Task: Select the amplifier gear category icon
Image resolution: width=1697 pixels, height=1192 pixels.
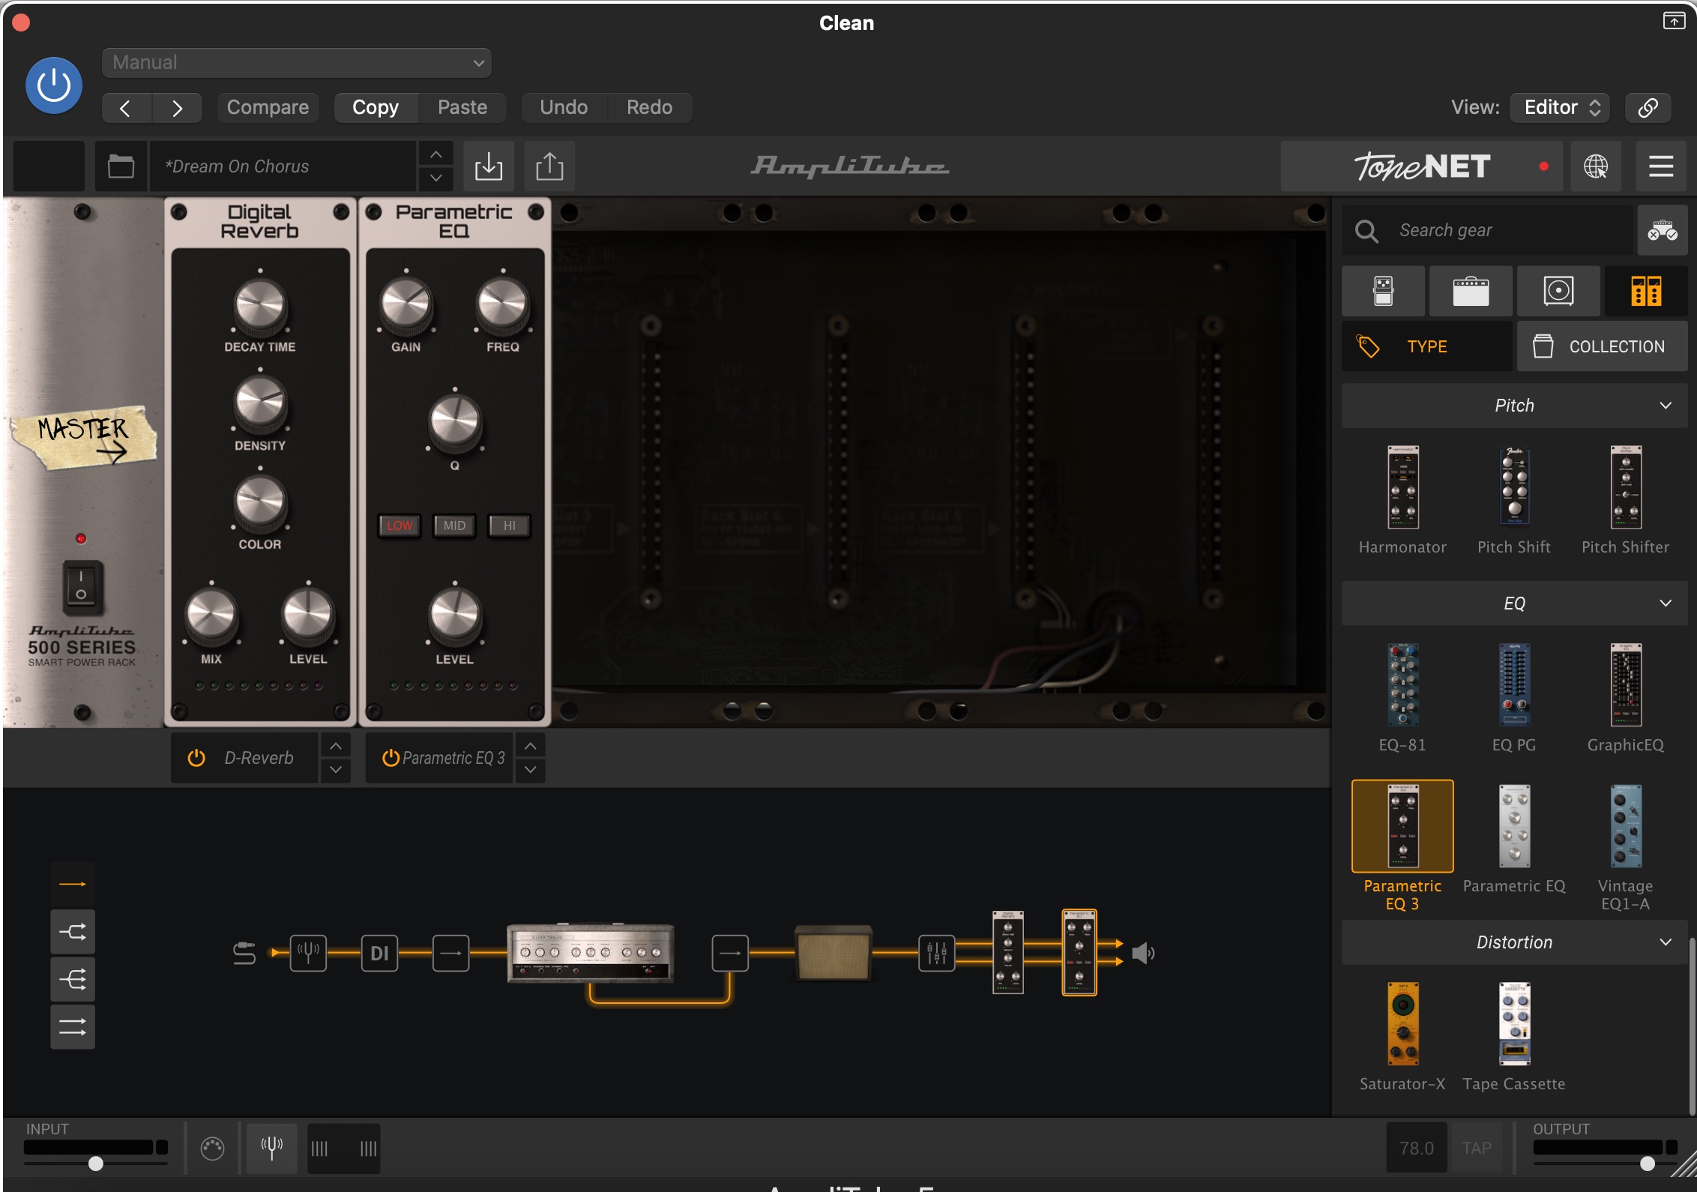Action: click(1471, 291)
